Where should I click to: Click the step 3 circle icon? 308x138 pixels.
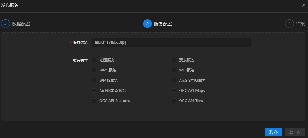(289, 24)
